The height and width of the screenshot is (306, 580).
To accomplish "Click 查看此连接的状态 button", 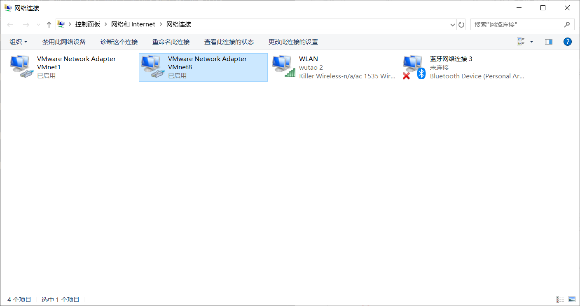I will 229,42.
